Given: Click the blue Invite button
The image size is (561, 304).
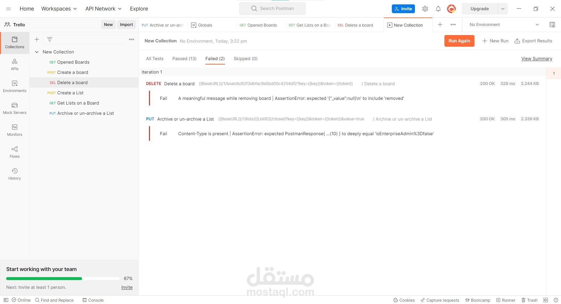Looking at the screenshot, I should 403,9.
